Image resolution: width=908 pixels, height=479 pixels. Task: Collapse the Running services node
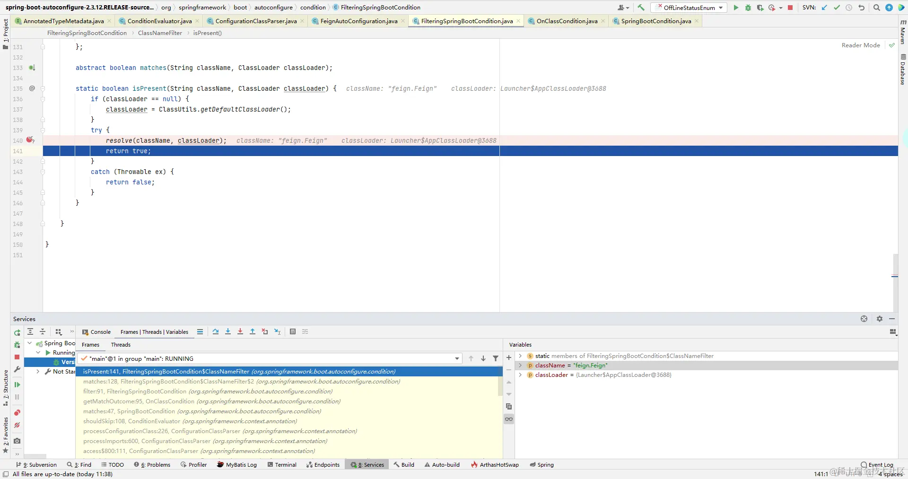pyautogui.click(x=38, y=353)
